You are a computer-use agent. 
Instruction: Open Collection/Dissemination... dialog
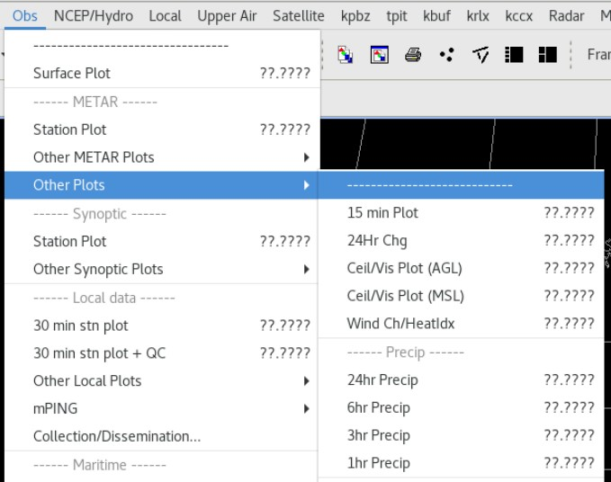click(162, 436)
